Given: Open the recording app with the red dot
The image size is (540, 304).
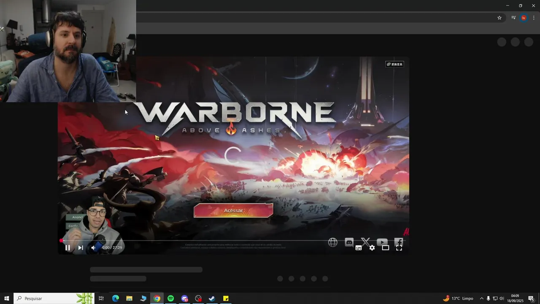Looking at the screenshot, I should 198,299.
